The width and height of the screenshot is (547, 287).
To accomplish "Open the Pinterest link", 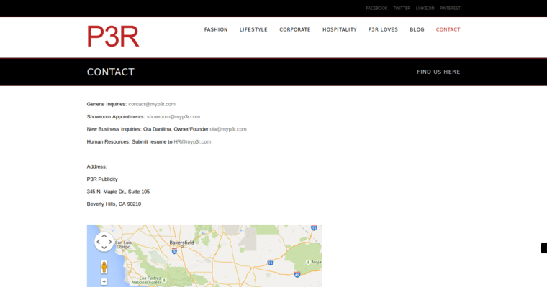I will click(x=450, y=9).
